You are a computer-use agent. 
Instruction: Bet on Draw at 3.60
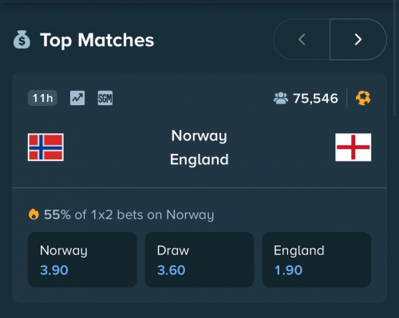point(199,260)
